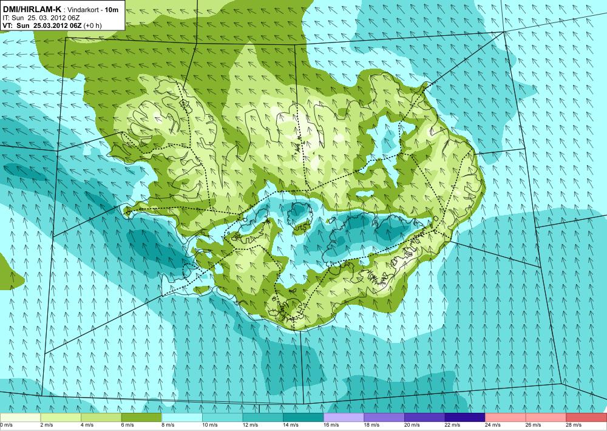Click the '6 m/s' legend label
This screenshot has height=431, width=607.
click(127, 425)
